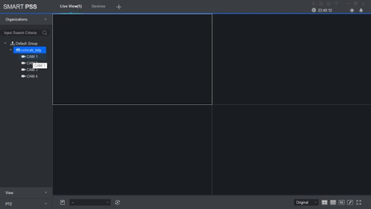Click the Default Group label
371x209 pixels.
coord(27,43)
